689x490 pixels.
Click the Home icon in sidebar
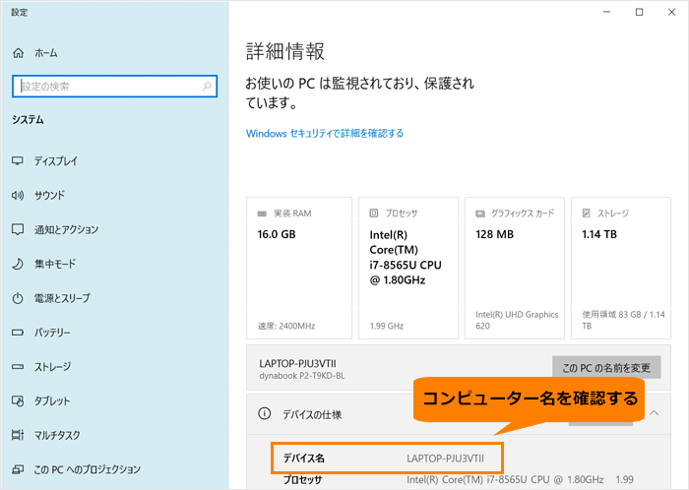pos(18,53)
